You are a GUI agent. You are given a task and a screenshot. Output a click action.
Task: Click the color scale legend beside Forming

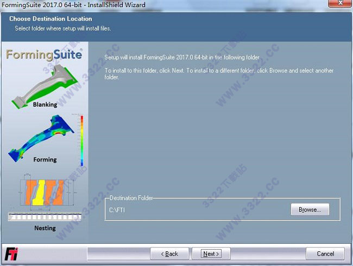coord(81,140)
